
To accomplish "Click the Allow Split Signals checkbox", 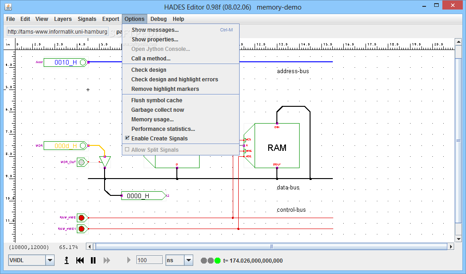I will click(127, 149).
